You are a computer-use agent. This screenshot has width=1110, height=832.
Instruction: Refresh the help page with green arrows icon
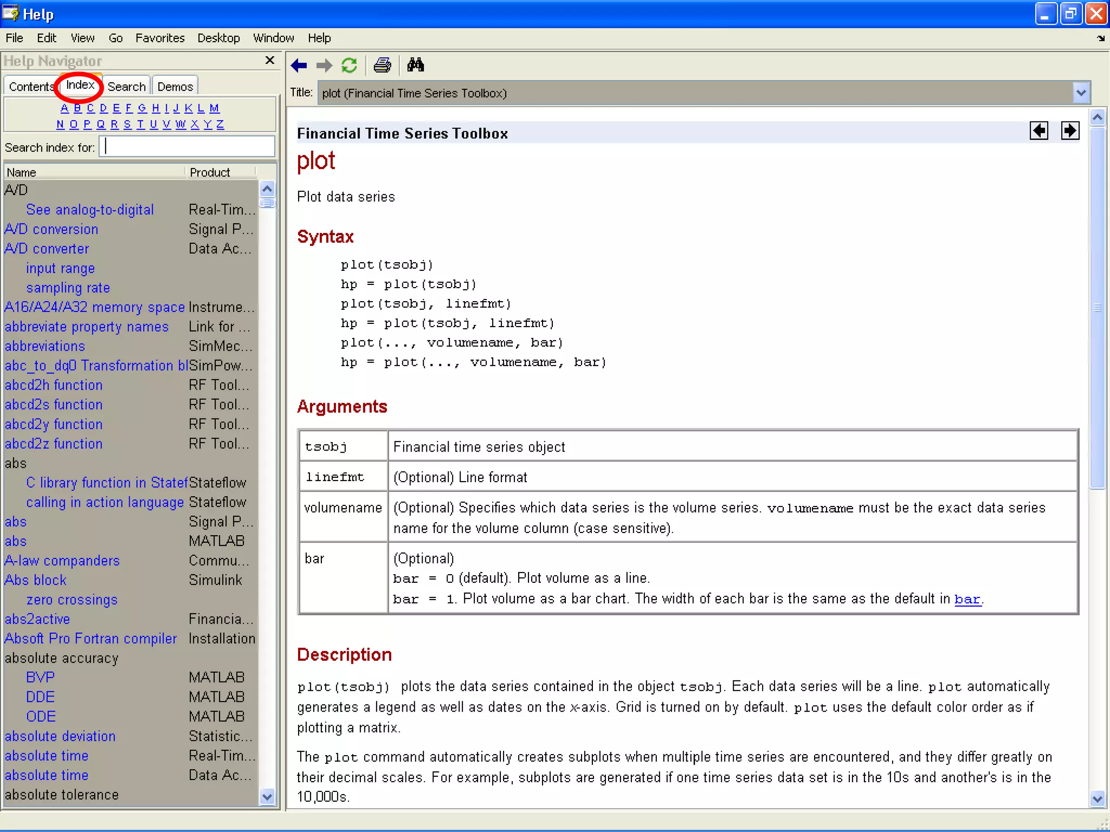(350, 66)
